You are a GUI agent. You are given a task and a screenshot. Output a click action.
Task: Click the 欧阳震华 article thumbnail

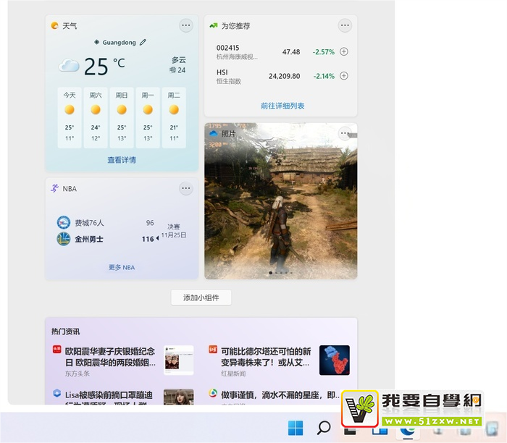pyautogui.click(x=179, y=360)
